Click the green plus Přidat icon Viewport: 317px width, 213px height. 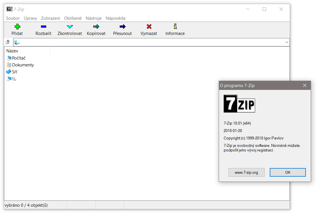17,26
